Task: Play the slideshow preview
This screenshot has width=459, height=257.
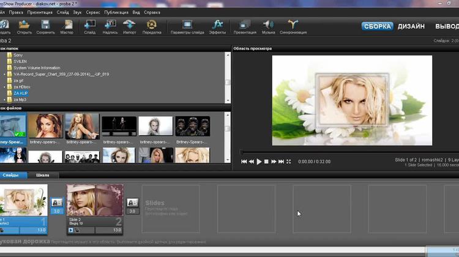Action: point(259,162)
